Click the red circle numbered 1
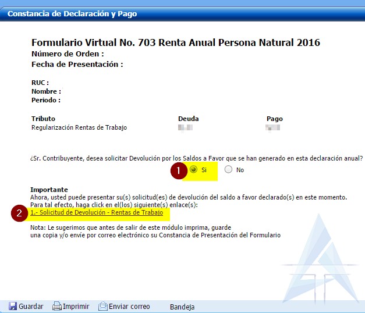365x313 pixels. point(178,170)
